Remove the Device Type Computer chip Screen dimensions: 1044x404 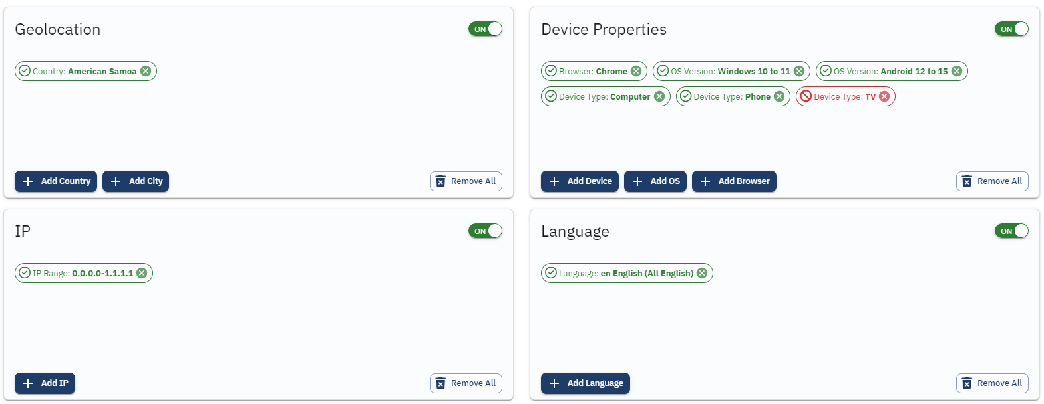click(659, 96)
